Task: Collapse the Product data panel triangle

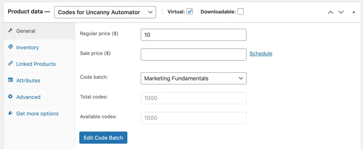Action: pos(354,12)
